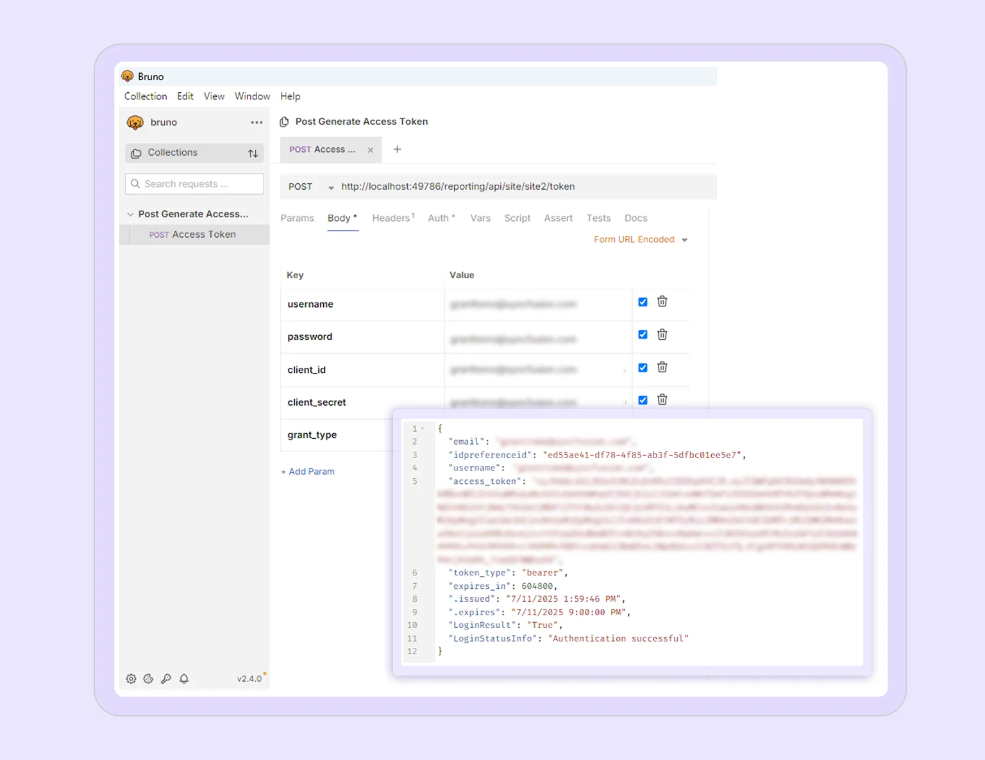This screenshot has height=760, width=985.
Task: Open the Form URL Encoded dropdown
Action: 640,239
